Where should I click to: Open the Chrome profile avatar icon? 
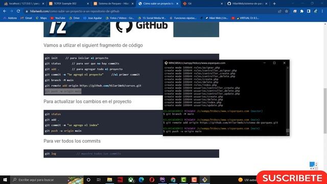pos(316,11)
